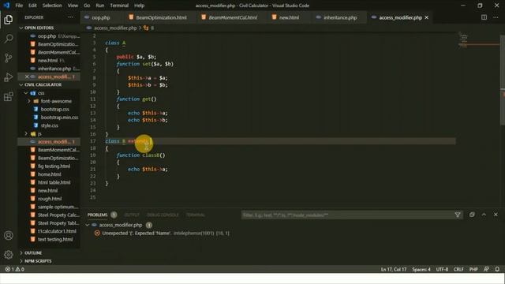The width and height of the screenshot is (505, 284).
Task: Open Source Control view
Action: [x=9, y=58]
